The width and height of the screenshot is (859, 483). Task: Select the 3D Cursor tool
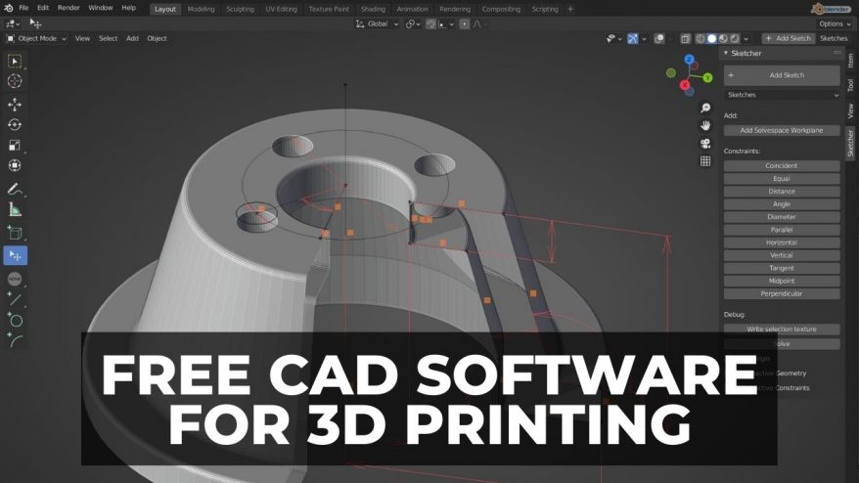coord(15,81)
